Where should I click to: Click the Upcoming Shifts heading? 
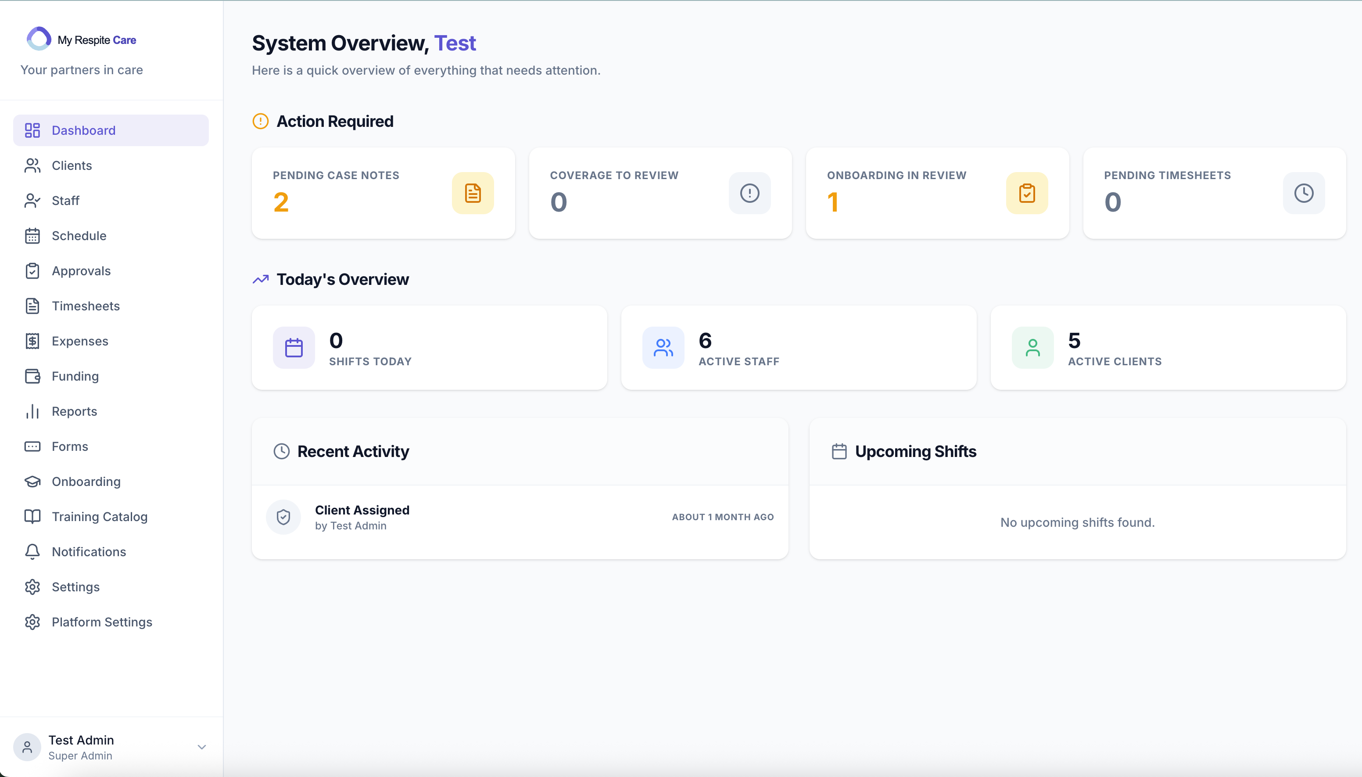pyautogui.click(x=916, y=451)
